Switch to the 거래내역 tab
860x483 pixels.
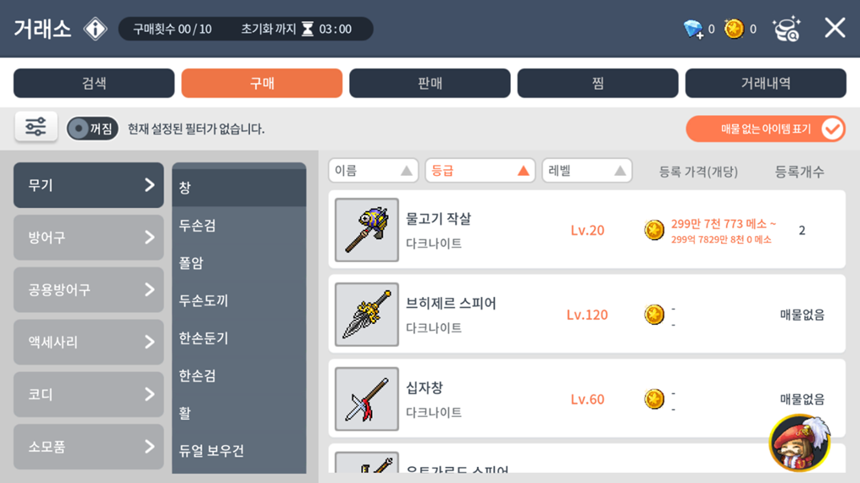point(766,83)
